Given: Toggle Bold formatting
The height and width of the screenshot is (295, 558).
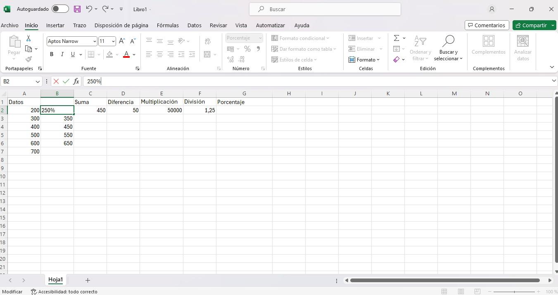Looking at the screenshot, I should pos(52,54).
